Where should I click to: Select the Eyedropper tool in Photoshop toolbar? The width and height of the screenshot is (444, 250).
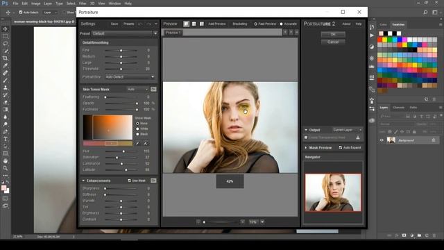click(5, 65)
